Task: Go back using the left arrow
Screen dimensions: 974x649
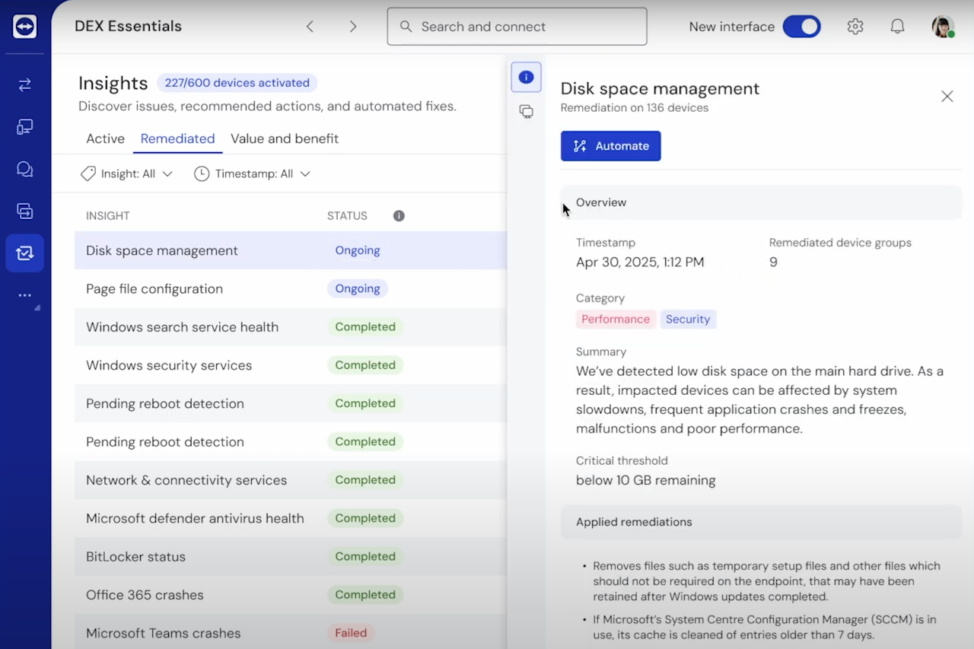Action: click(x=310, y=27)
